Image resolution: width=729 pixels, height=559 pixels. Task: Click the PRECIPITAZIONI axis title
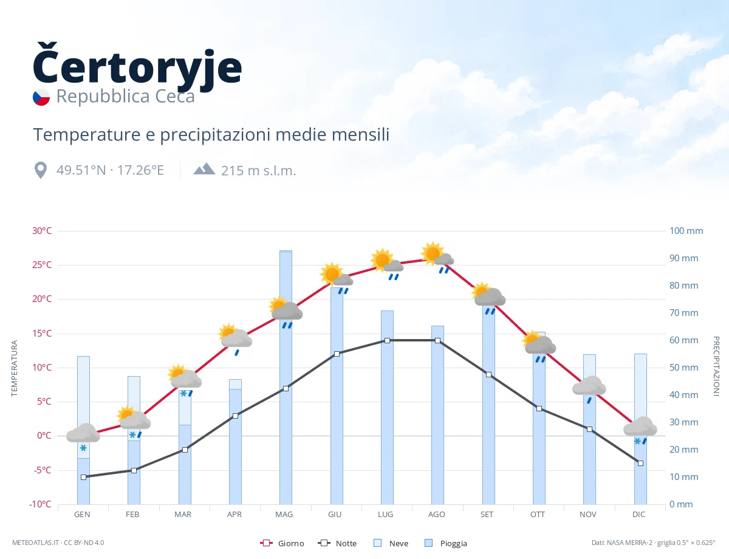[x=716, y=366]
